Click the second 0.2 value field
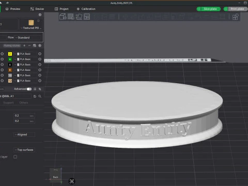The image size is (248, 186). 24,121
